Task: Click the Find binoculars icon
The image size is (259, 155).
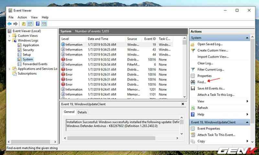Action: tap(193, 82)
